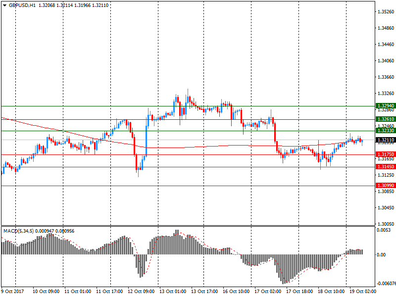396x297 pixels.
Task: Click the 10 Oct 09:00 time axis label
Action: (46, 292)
